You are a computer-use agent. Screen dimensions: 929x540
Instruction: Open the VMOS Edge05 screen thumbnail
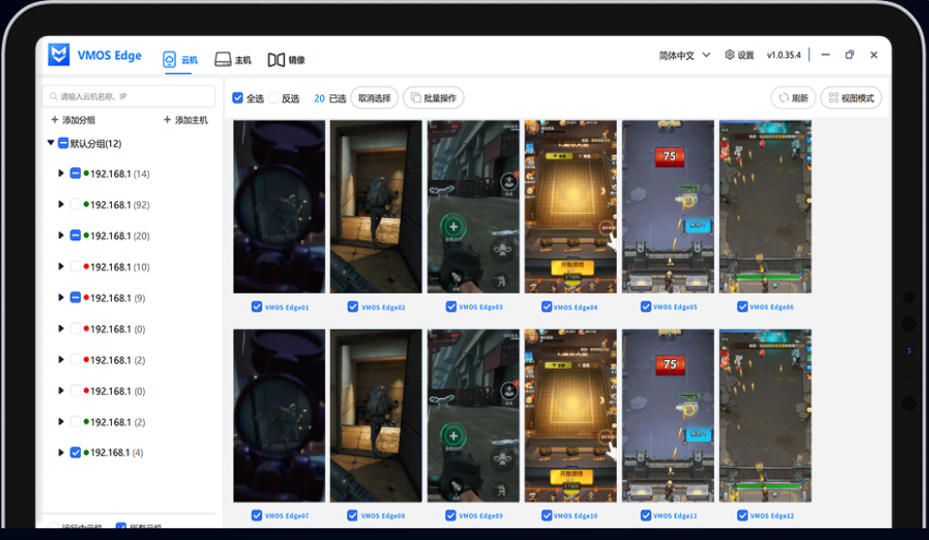(667, 206)
